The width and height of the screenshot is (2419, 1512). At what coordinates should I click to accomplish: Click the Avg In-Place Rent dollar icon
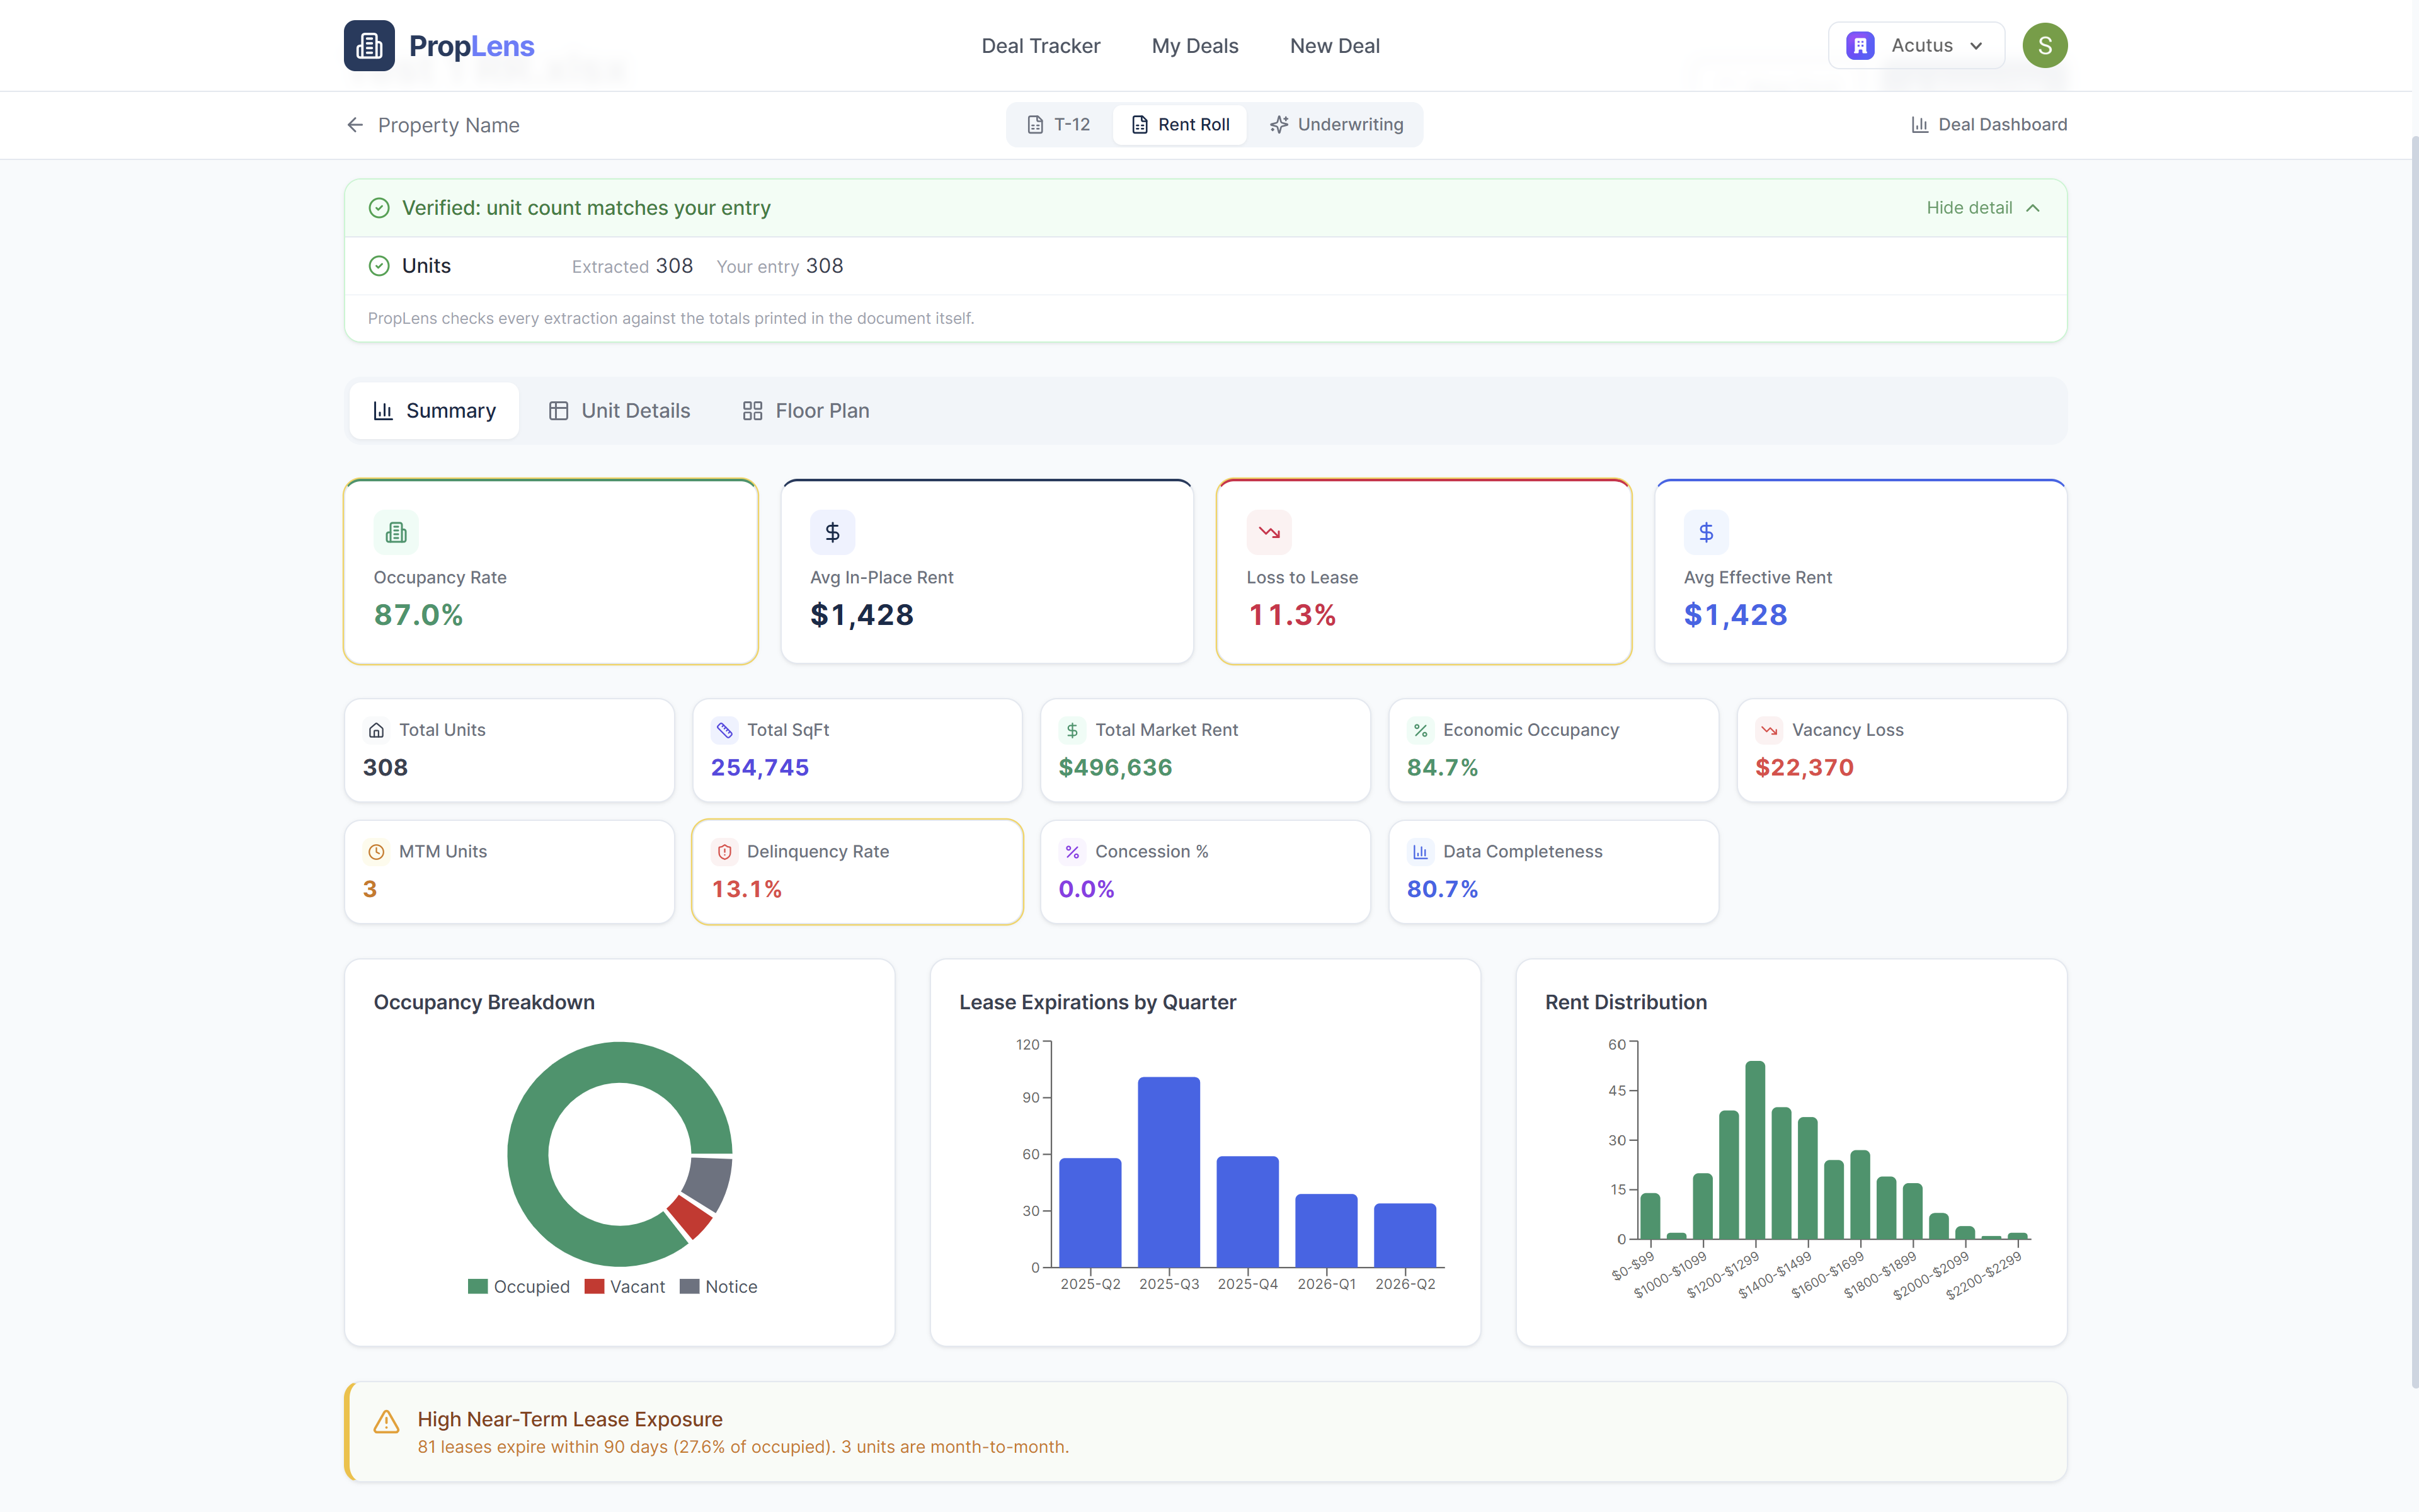833,532
